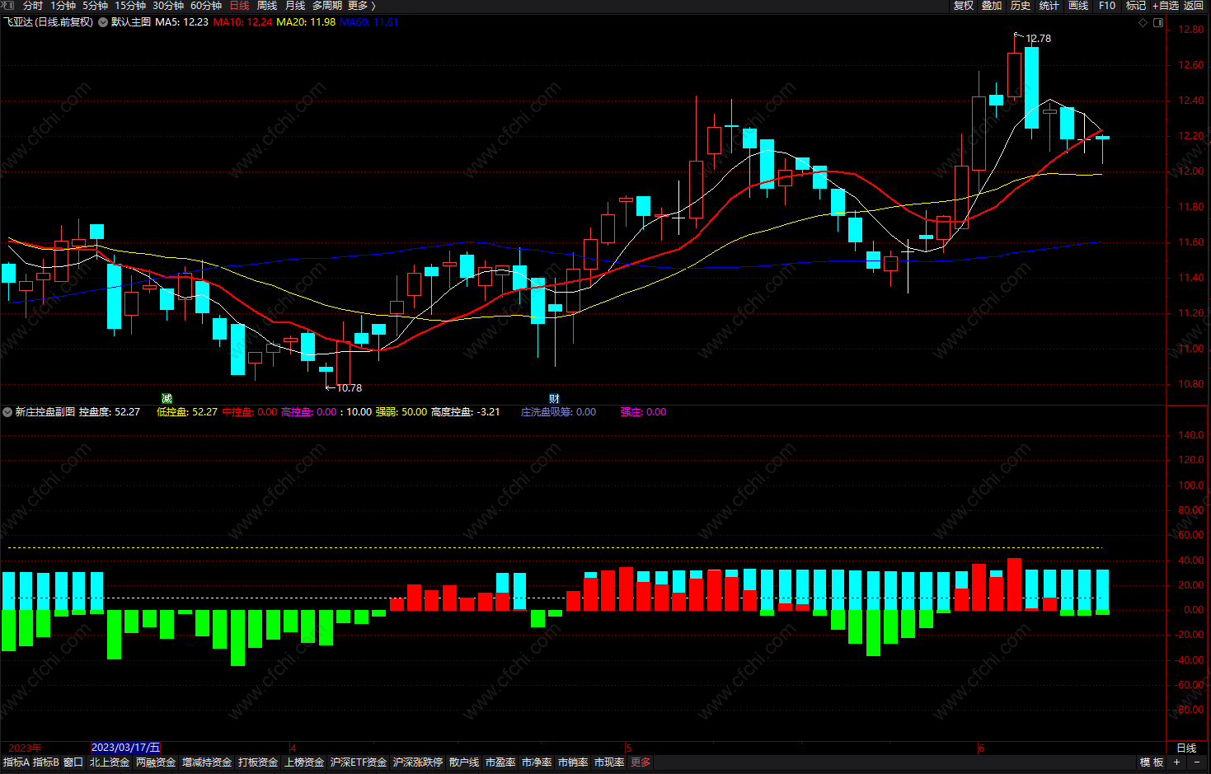The image size is (1211, 774).
Task: Click the 复权 adjustment button
Action: coord(964,6)
